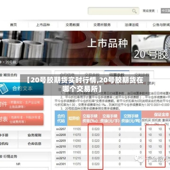The height and width of the screenshot is (170, 170).
Task: Switch to 中文版 language button
Action: click(x=166, y=11)
